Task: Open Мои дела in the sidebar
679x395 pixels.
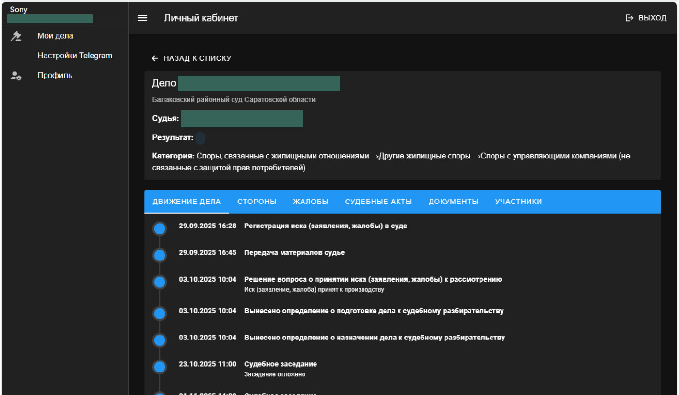Action: click(55, 36)
